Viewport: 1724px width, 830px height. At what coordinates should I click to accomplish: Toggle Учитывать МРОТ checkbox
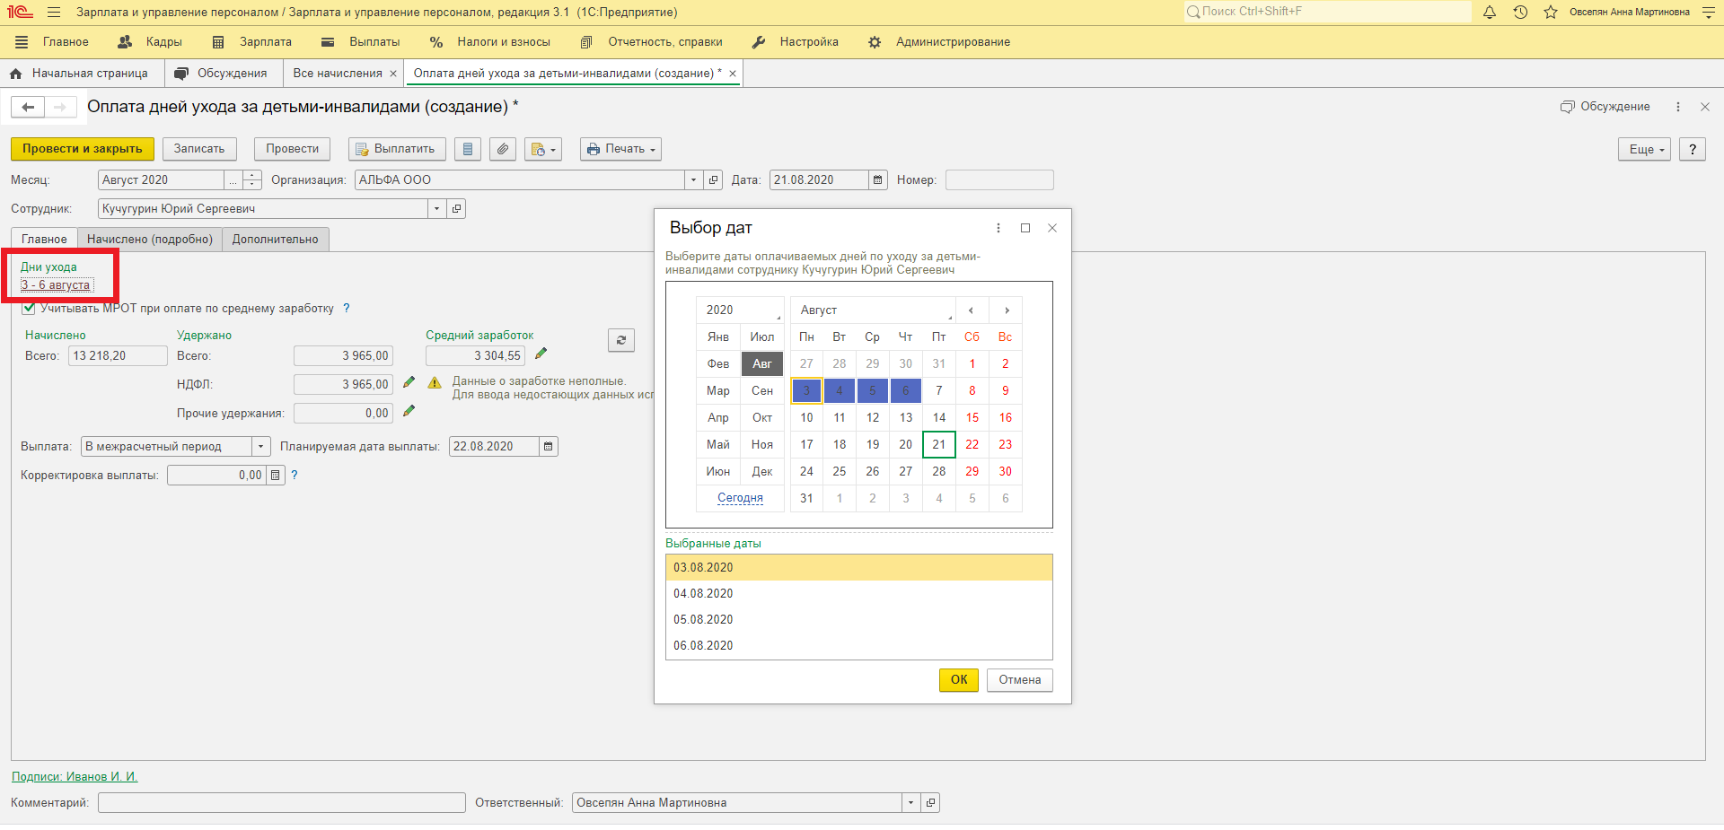click(29, 309)
